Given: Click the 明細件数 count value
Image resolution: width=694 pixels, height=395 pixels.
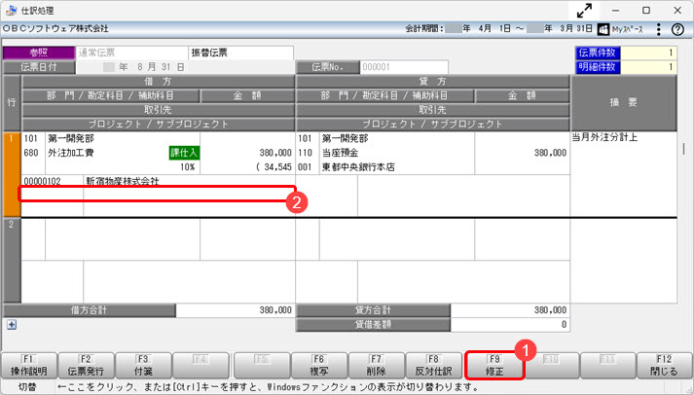Looking at the screenshot, I should pos(648,67).
